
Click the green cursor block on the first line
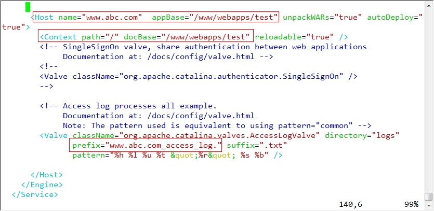click(28, 7)
